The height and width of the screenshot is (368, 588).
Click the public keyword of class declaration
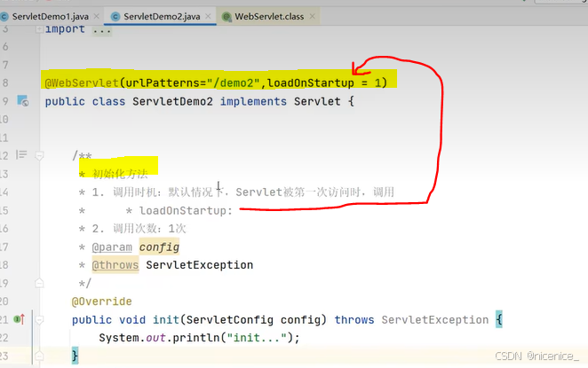coord(65,101)
